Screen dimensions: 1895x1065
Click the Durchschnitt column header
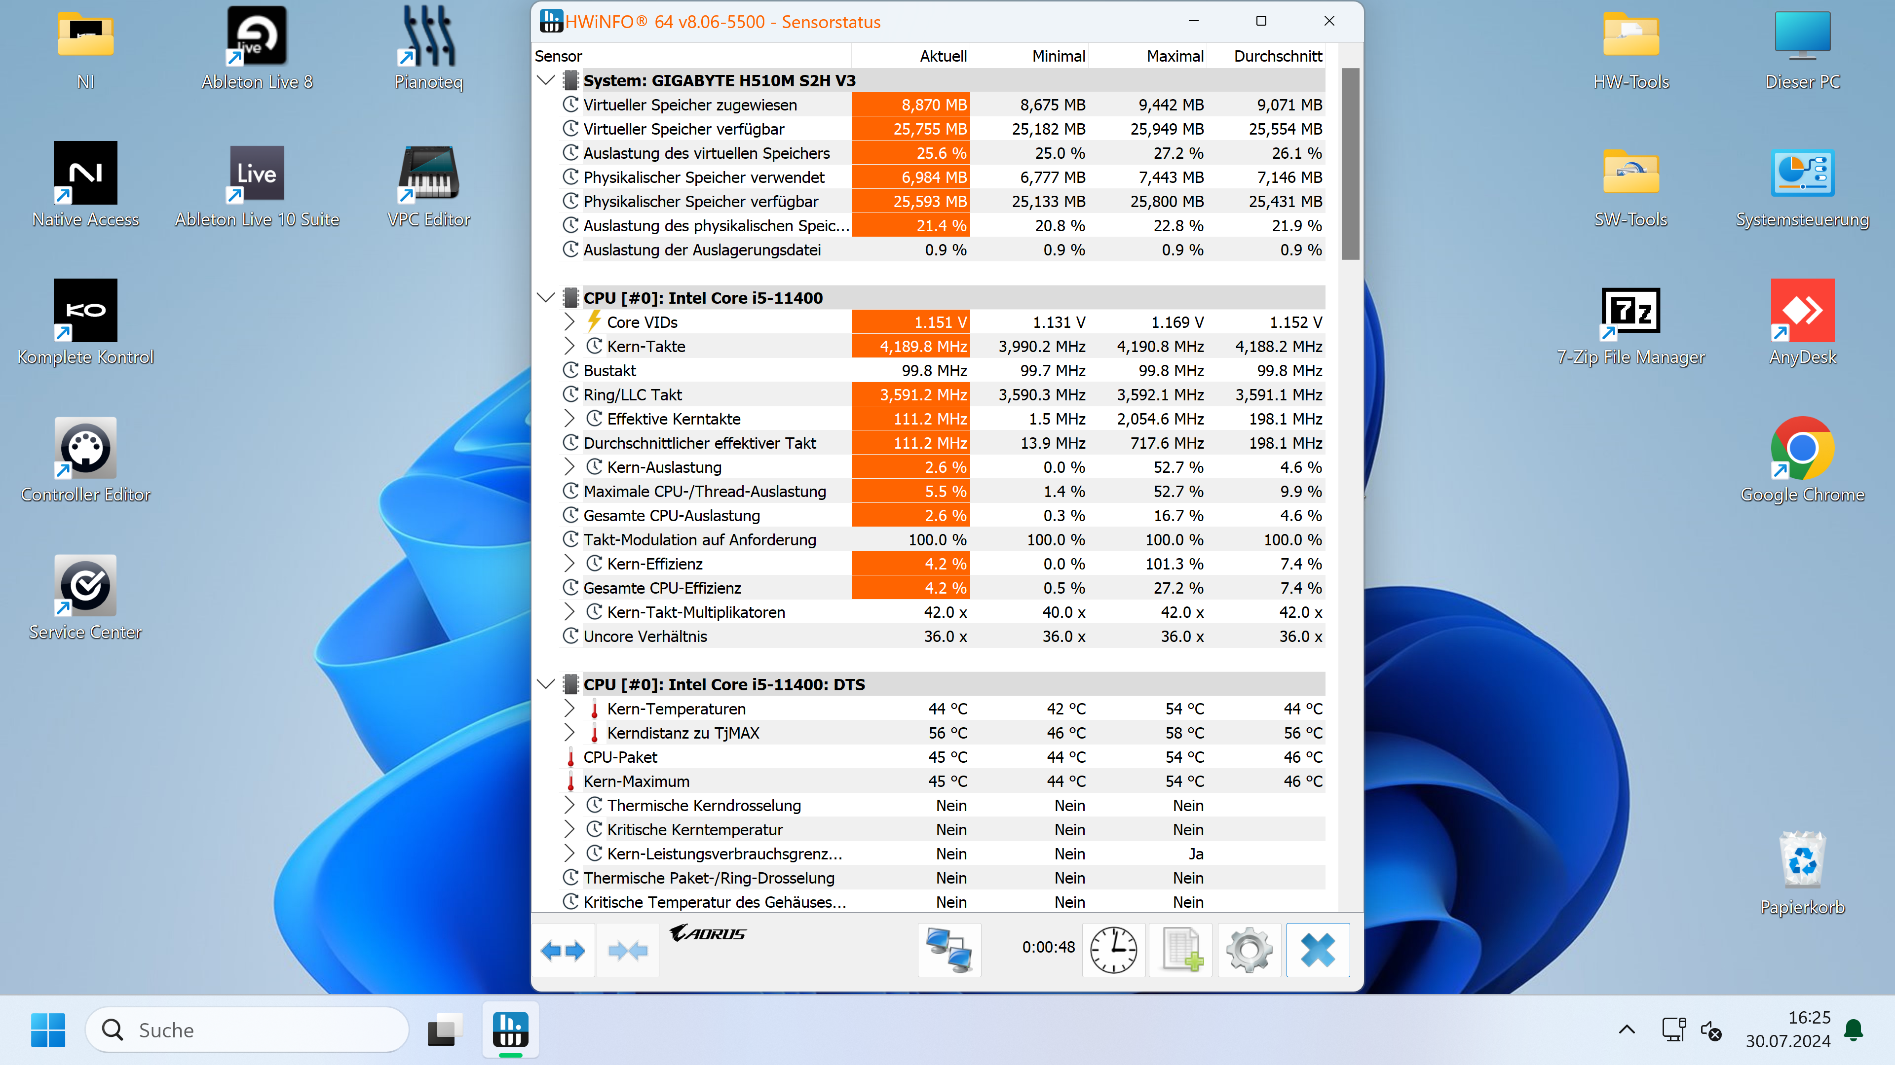pyautogui.click(x=1277, y=56)
